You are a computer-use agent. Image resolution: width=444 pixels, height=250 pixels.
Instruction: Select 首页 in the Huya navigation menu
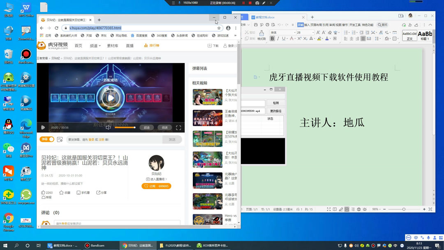(78, 45)
